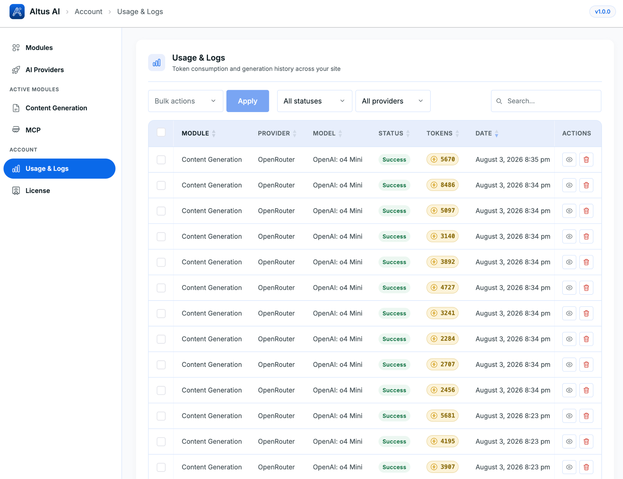Check the row with 2456 tokens
The width and height of the screenshot is (623, 479).
(161, 390)
